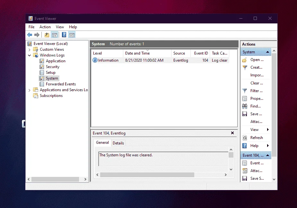Click the Forwarded Events log icon
Viewport: 297px width, 208px height.
click(42, 84)
